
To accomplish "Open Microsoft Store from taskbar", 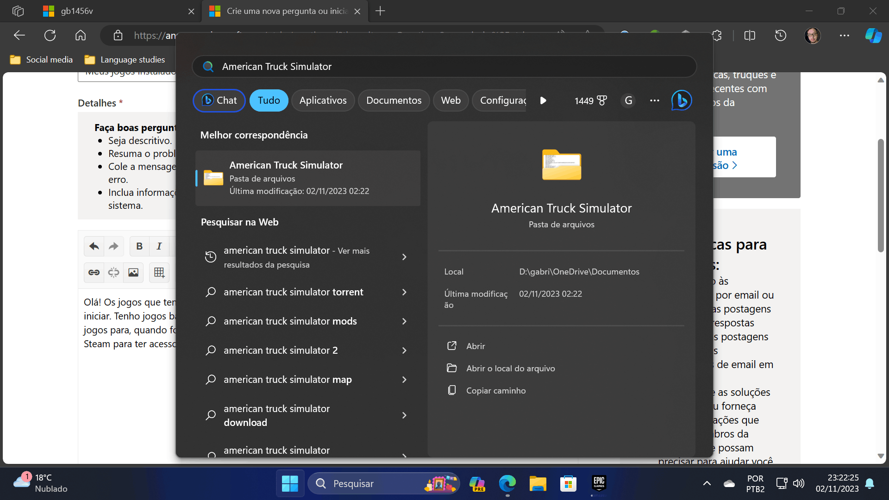I will coord(568,483).
